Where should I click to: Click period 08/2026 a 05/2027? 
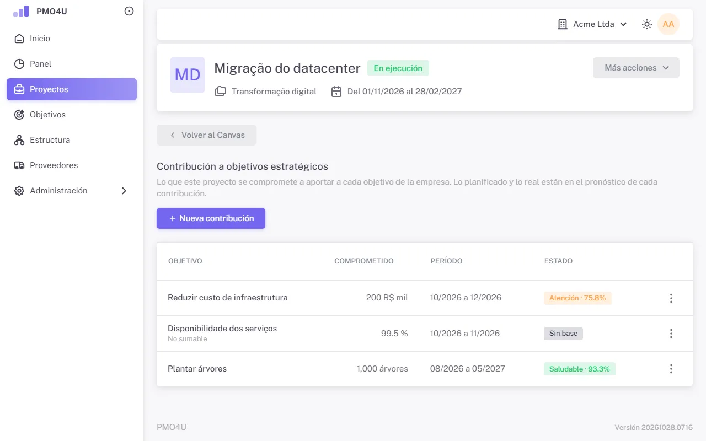click(468, 369)
